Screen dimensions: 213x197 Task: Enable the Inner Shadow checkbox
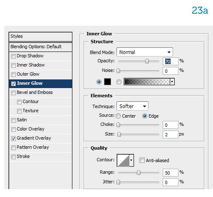coord(13,65)
